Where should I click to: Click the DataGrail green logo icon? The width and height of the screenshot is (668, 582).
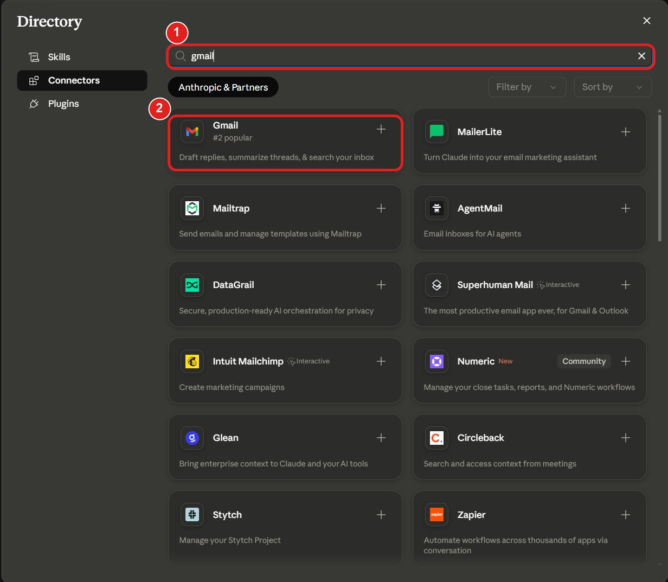192,285
